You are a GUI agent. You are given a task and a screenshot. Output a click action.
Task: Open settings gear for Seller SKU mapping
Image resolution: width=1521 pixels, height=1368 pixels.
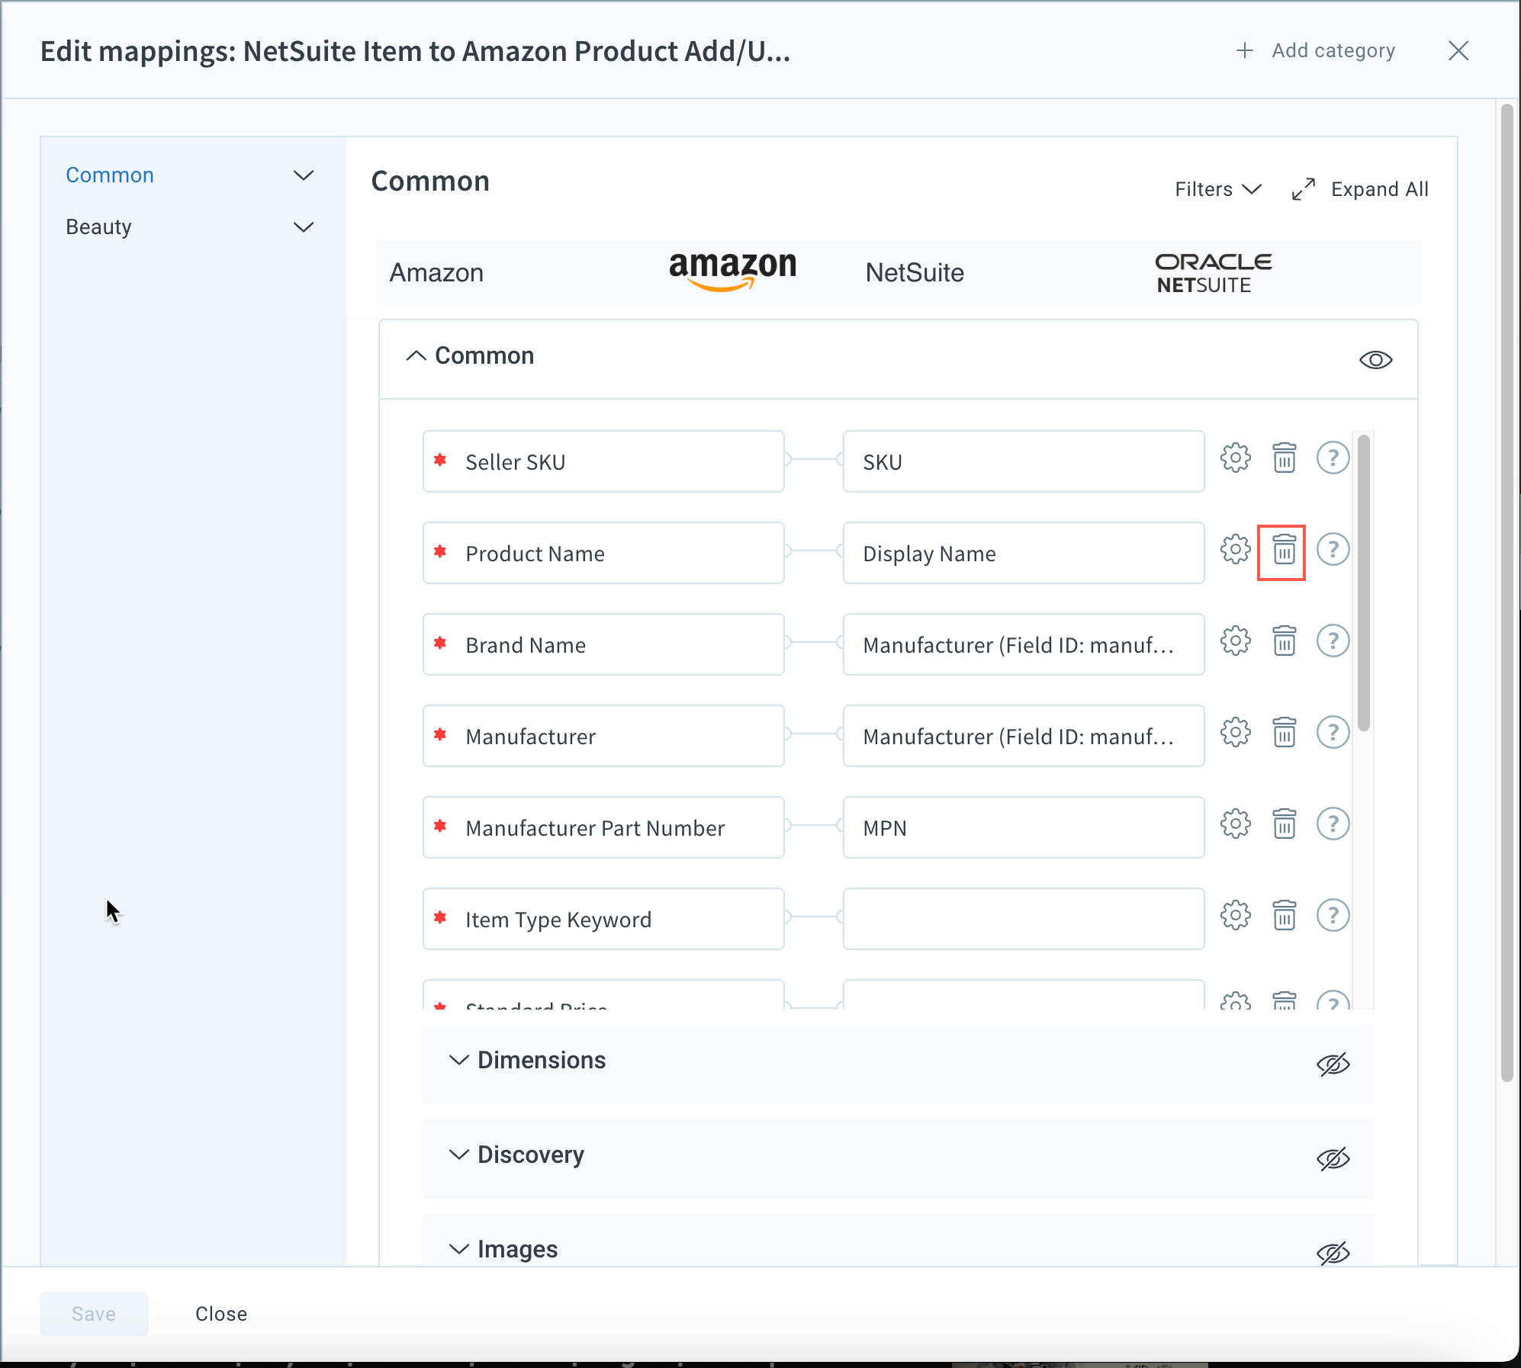pyautogui.click(x=1235, y=458)
